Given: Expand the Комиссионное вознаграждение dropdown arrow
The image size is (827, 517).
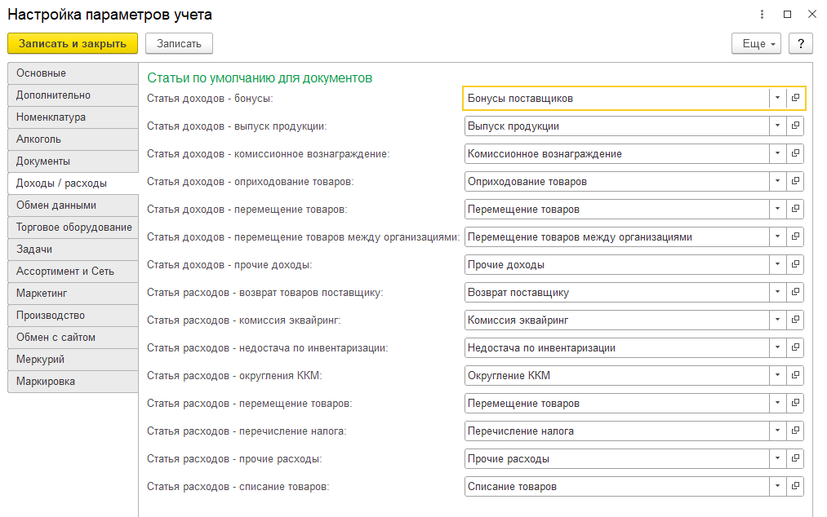Looking at the screenshot, I should [777, 154].
